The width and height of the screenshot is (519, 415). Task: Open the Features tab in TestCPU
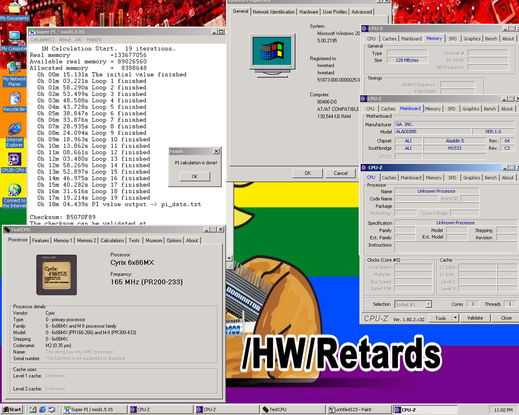[40, 241]
